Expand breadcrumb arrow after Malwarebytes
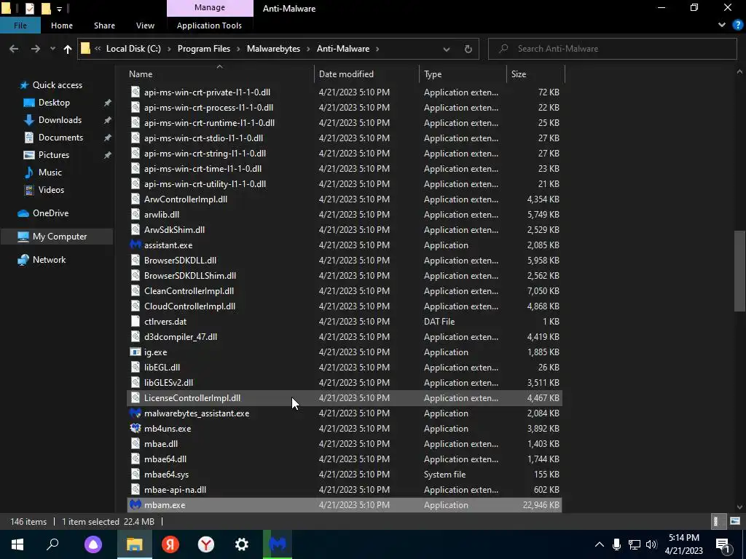The height and width of the screenshot is (559, 746). pyautogui.click(x=308, y=49)
